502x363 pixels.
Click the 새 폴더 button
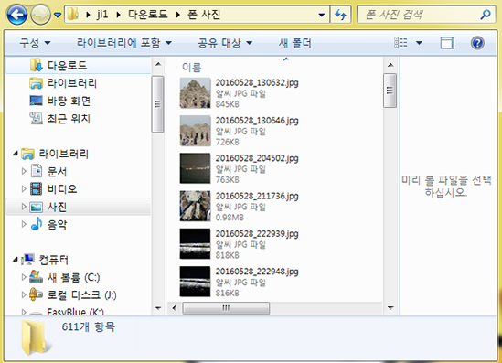click(x=294, y=43)
